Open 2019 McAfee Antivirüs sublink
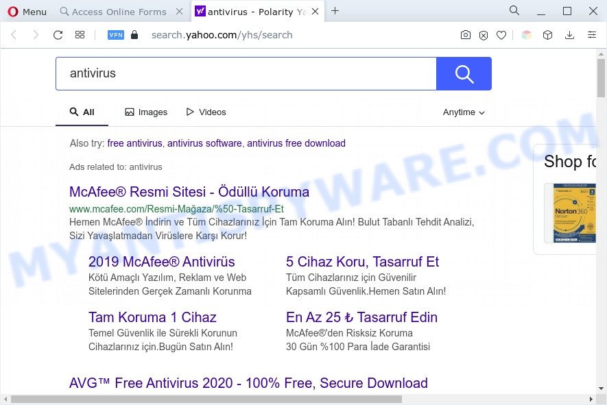 [x=161, y=262]
